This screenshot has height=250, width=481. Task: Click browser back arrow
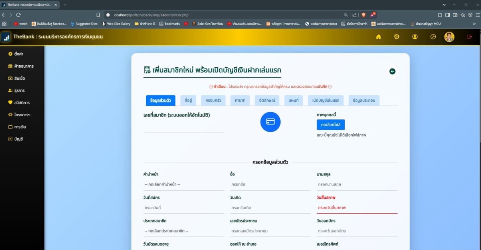pyautogui.click(x=4, y=15)
